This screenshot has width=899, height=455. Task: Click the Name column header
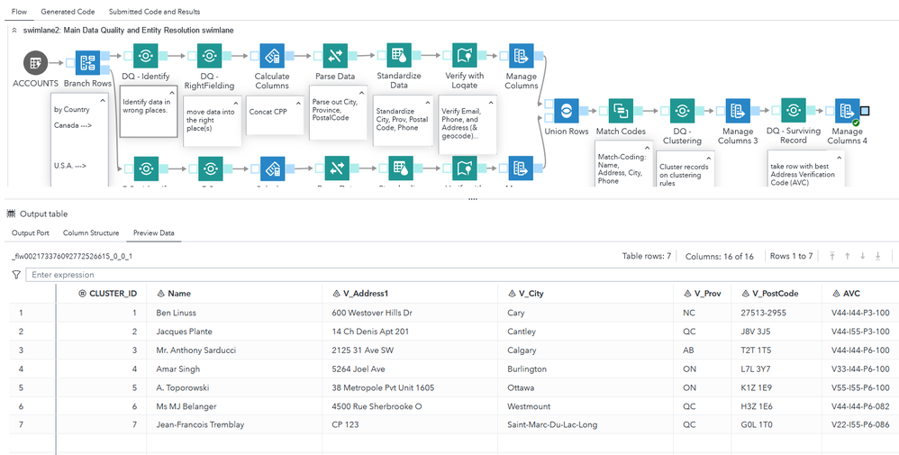pos(234,293)
